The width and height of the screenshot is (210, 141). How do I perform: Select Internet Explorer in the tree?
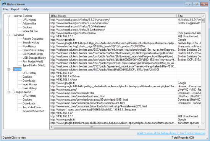23,16
